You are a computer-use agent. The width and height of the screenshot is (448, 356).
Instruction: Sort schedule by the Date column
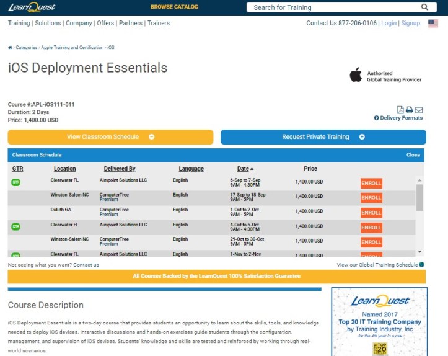242,169
